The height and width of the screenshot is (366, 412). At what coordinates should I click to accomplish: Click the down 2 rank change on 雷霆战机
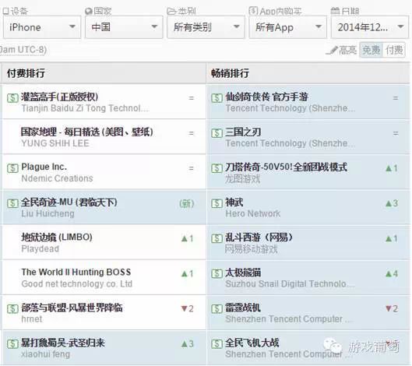click(x=392, y=308)
